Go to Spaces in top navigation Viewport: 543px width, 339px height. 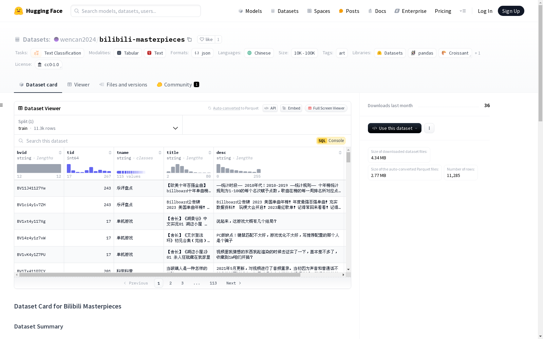(319, 11)
